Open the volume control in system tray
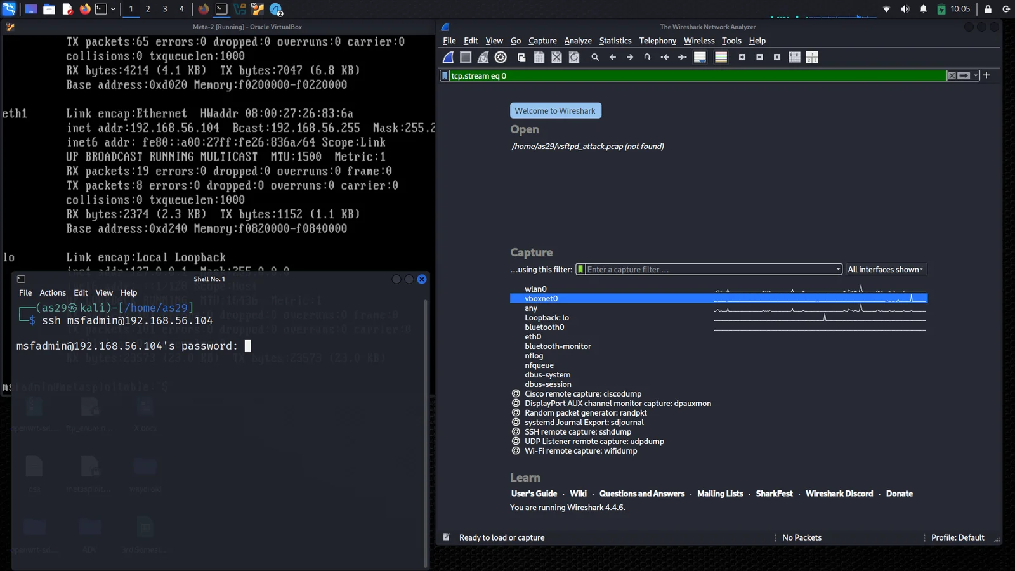Screen dimensions: 1015x571 905,9
